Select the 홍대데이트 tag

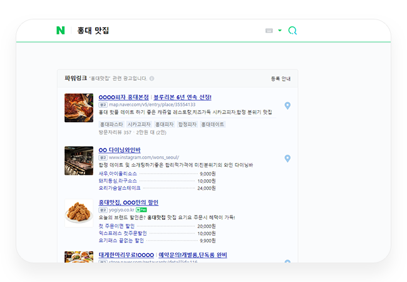(213, 124)
